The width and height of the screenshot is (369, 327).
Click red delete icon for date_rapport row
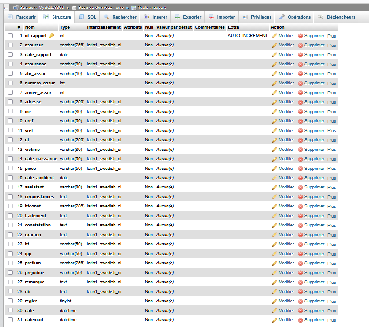coord(301,55)
